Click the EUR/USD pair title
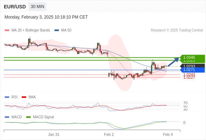This screenshot has height=140, width=206. [15, 7]
